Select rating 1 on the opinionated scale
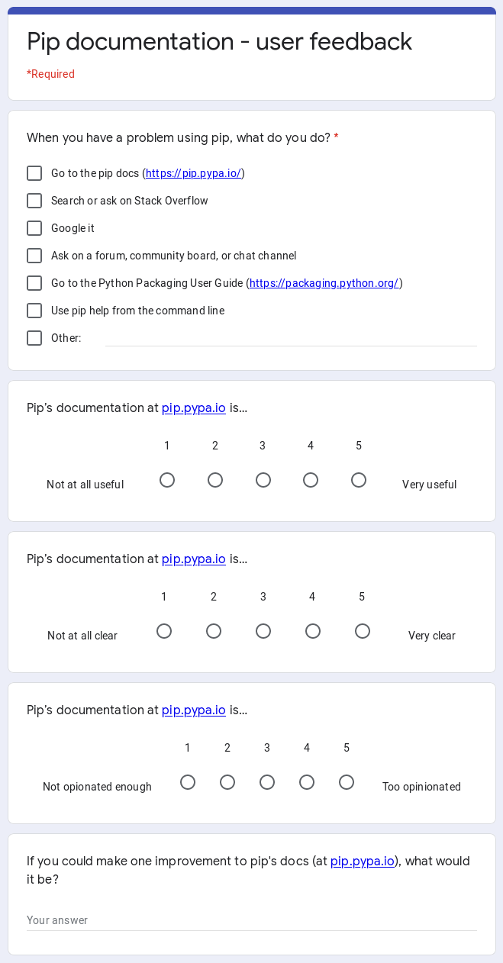Image resolution: width=503 pixels, height=963 pixels. coord(187,782)
